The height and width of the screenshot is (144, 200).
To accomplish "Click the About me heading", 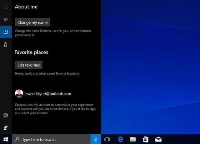I will [26, 7].
